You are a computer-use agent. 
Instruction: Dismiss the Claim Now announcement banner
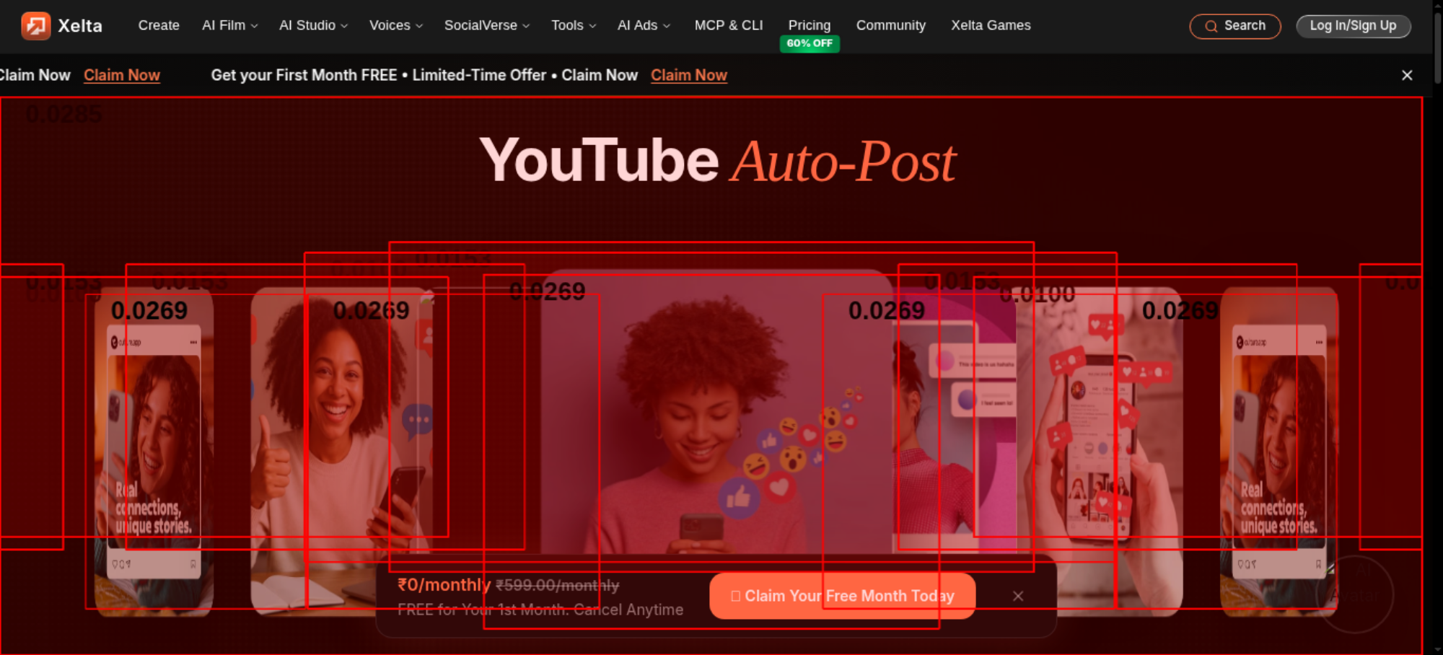[x=1407, y=75]
